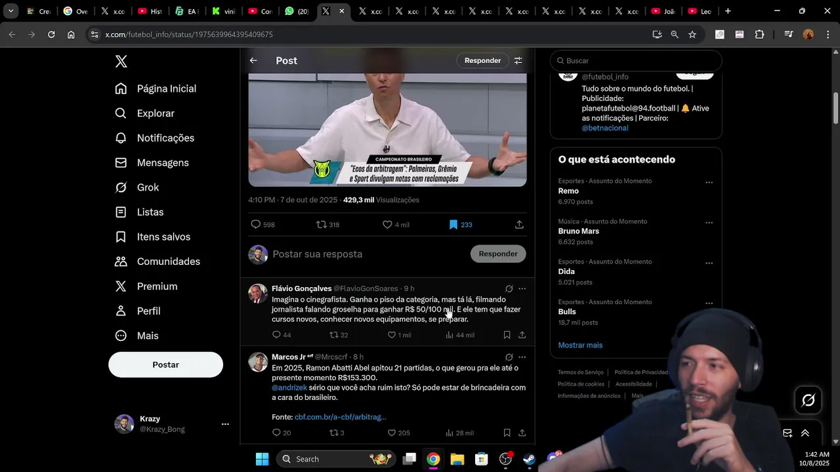Image resolution: width=840 pixels, height=472 pixels.
Task: Click the white Postar button
Action: click(x=165, y=364)
